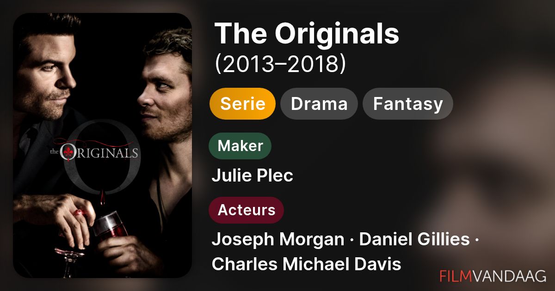Click the FilmVandaag logo

click(x=493, y=276)
